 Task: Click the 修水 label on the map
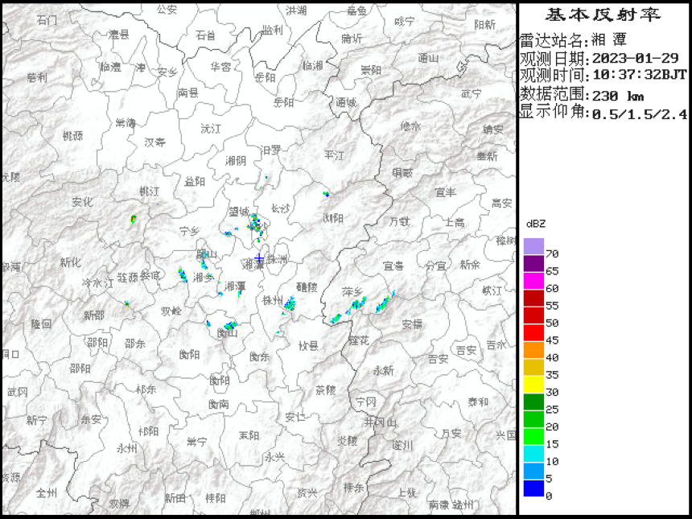410,126
